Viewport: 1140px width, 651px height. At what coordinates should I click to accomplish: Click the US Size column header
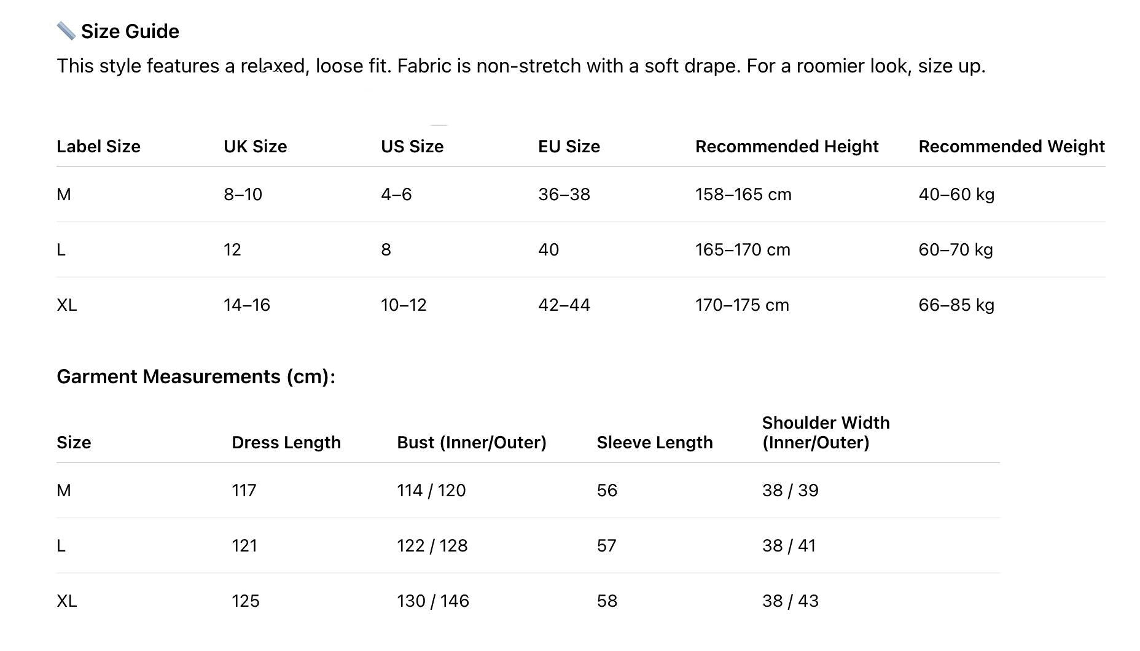click(412, 147)
